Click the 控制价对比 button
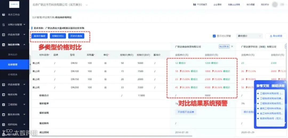Image resolution: width=288 pixels, height=138 pixels. 58,36
